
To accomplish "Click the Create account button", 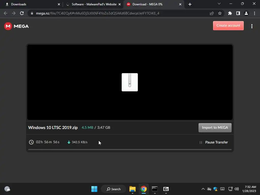I will (x=228, y=26).
